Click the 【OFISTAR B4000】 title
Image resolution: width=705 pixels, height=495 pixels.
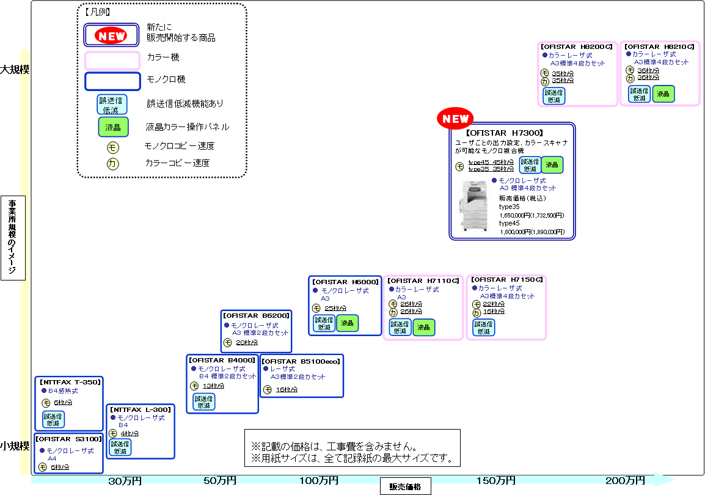pos(222,360)
